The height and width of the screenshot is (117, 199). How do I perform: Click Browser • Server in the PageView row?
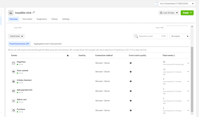(x=102, y=63)
